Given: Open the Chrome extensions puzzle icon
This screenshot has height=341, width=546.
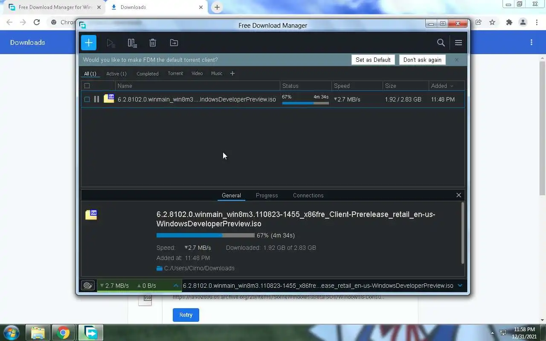Looking at the screenshot, I should point(509,22).
